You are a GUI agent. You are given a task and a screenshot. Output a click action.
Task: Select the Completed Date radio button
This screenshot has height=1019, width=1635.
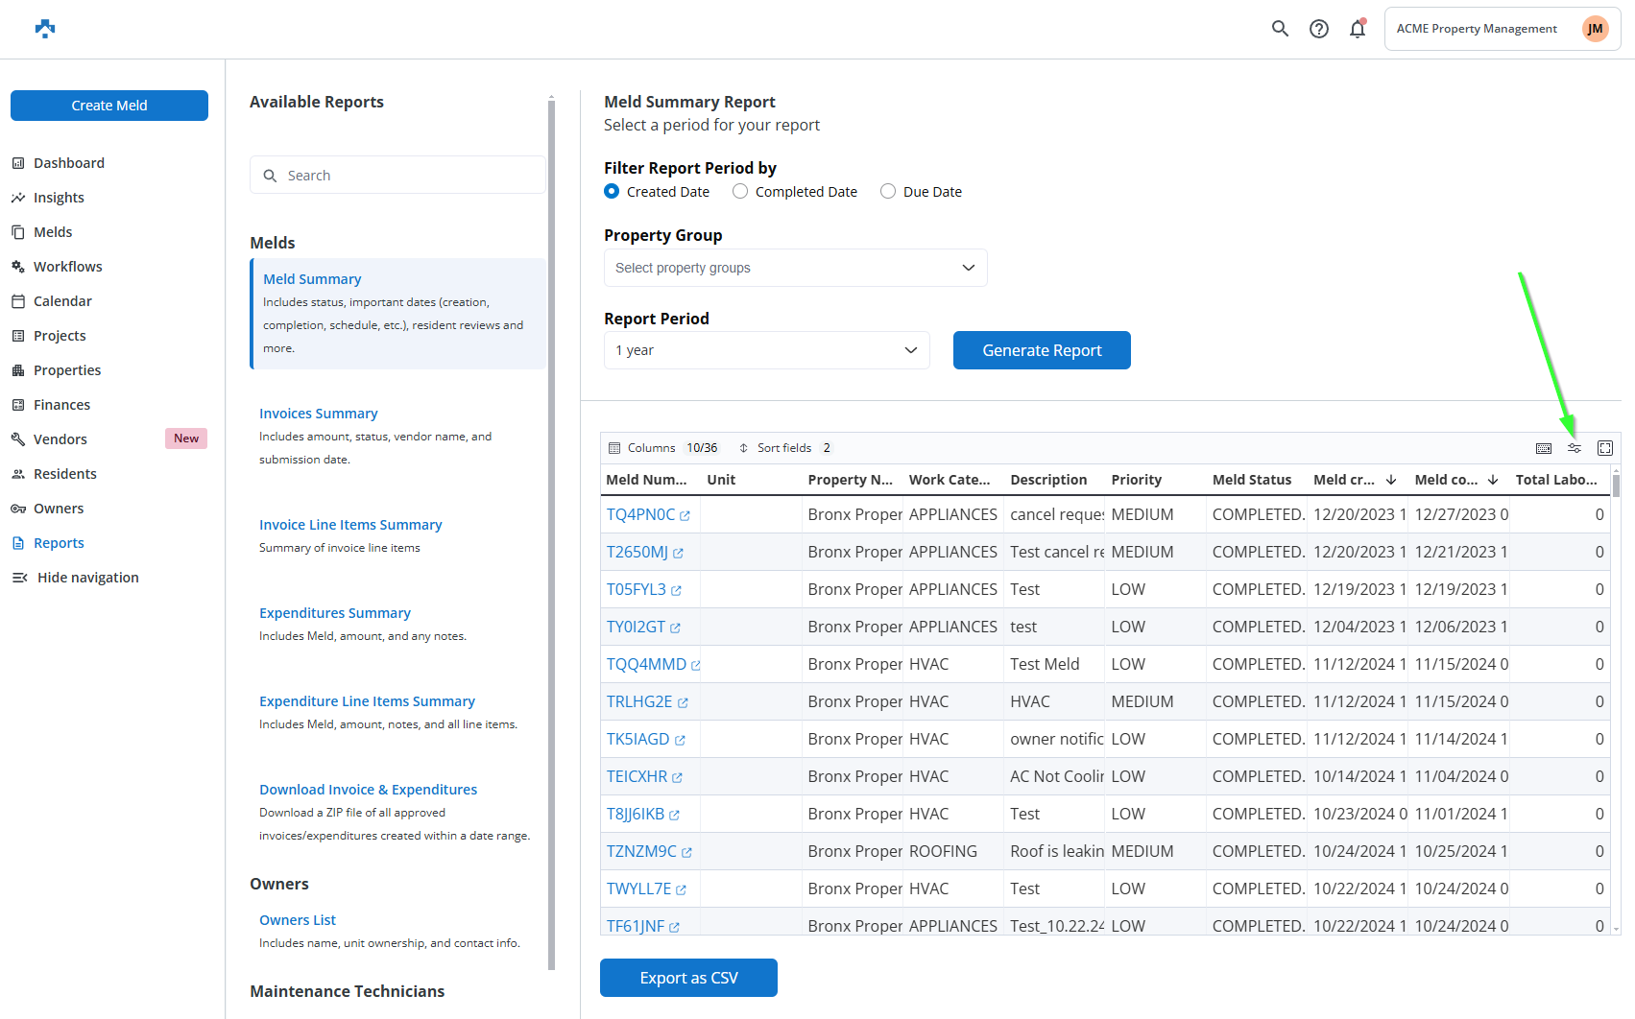(x=740, y=192)
